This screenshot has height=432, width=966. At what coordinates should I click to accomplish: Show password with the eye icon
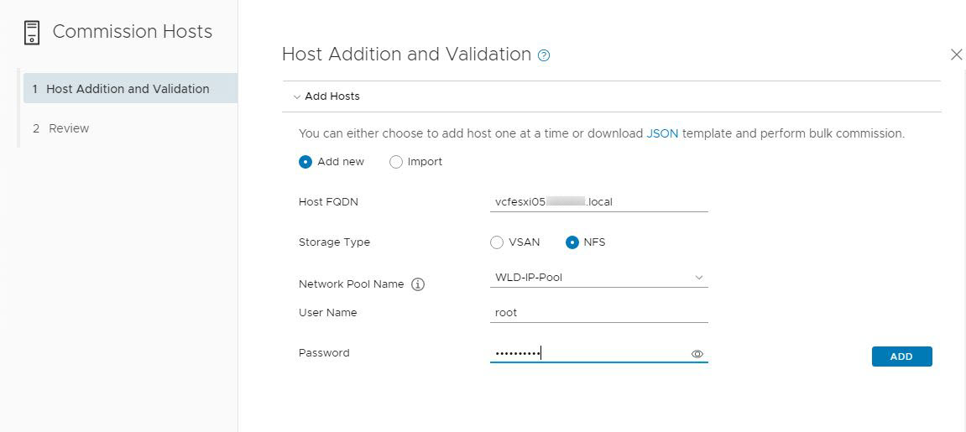click(697, 354)
